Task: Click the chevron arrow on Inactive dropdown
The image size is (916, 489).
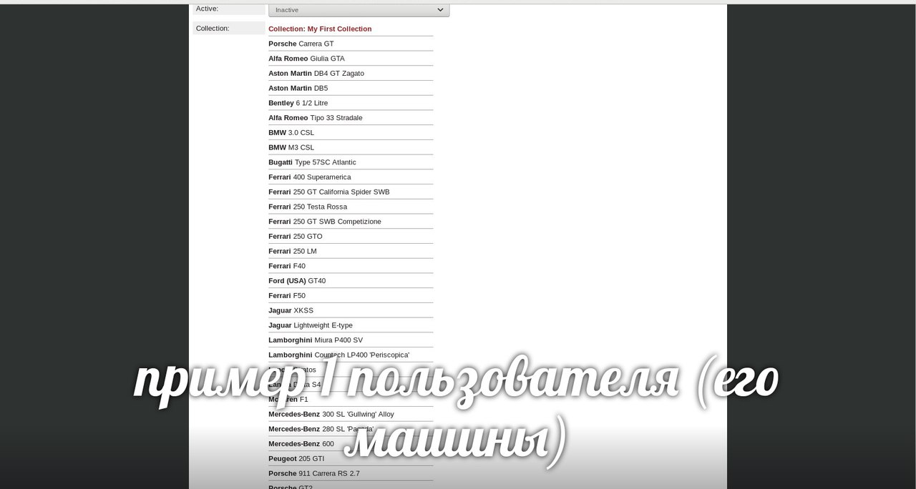Action: pos(440,10)
